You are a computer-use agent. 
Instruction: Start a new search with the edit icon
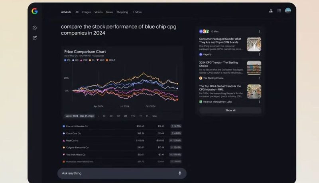point(35,37)
